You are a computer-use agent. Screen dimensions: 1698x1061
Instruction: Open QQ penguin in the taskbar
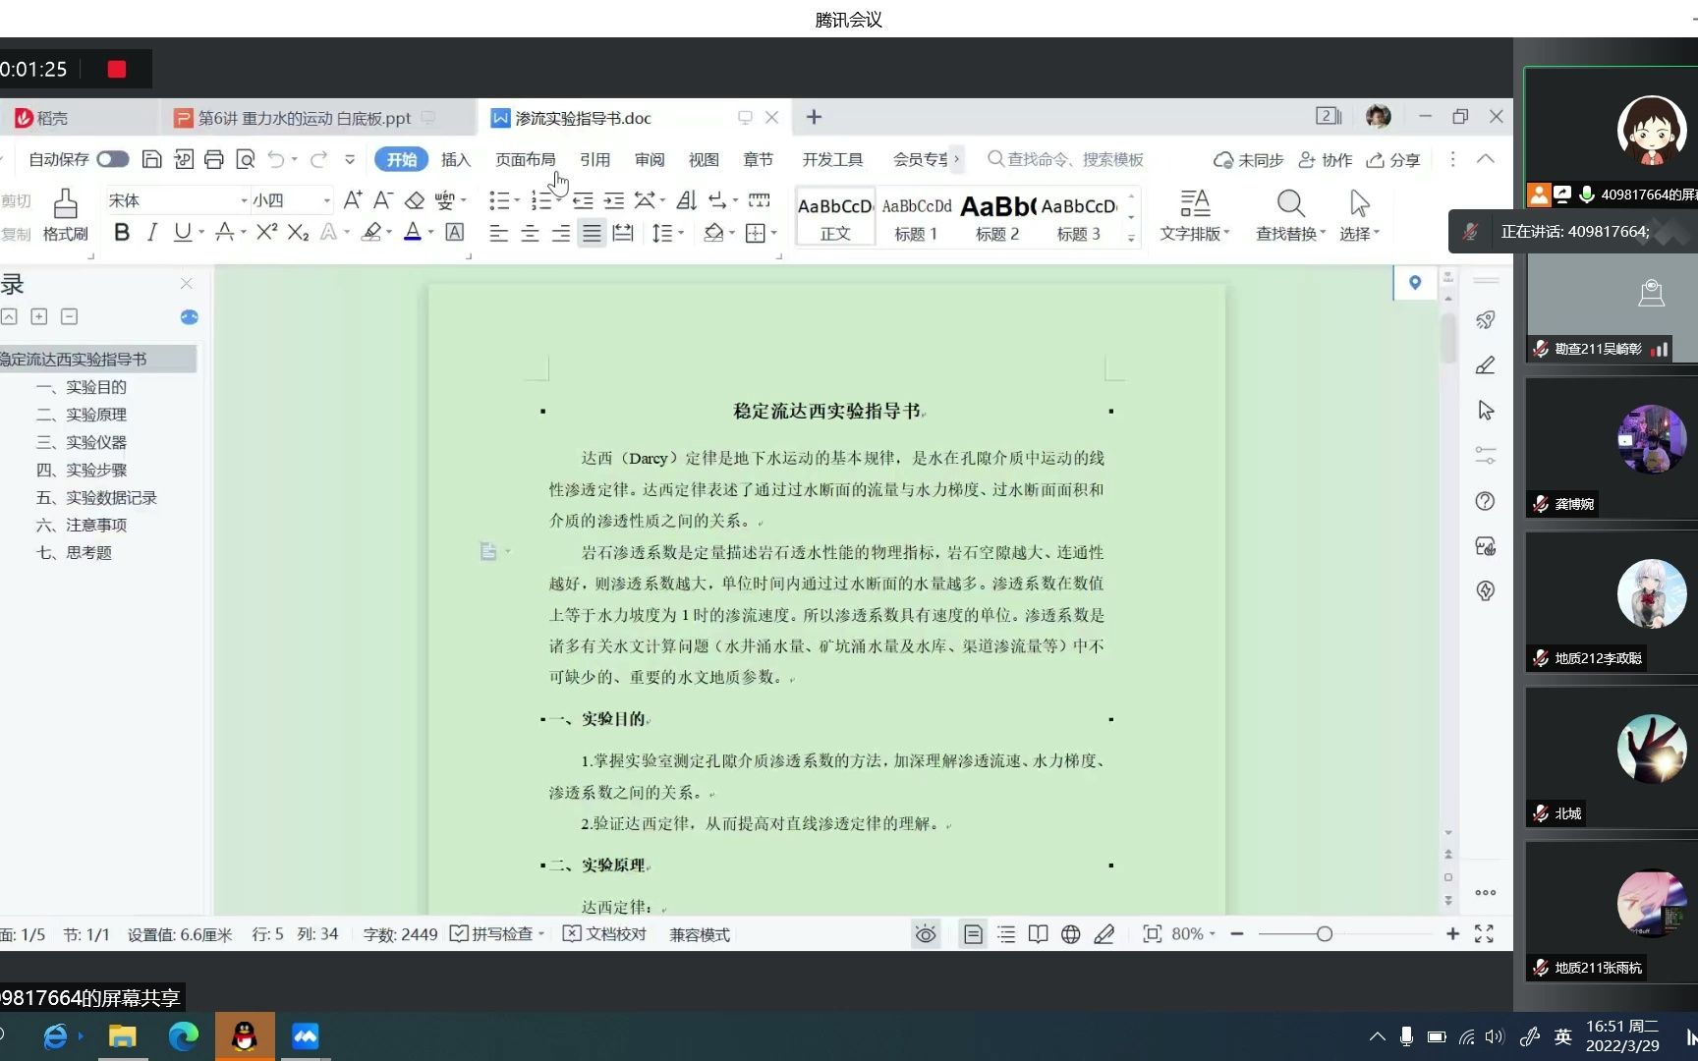point(245,1036)
